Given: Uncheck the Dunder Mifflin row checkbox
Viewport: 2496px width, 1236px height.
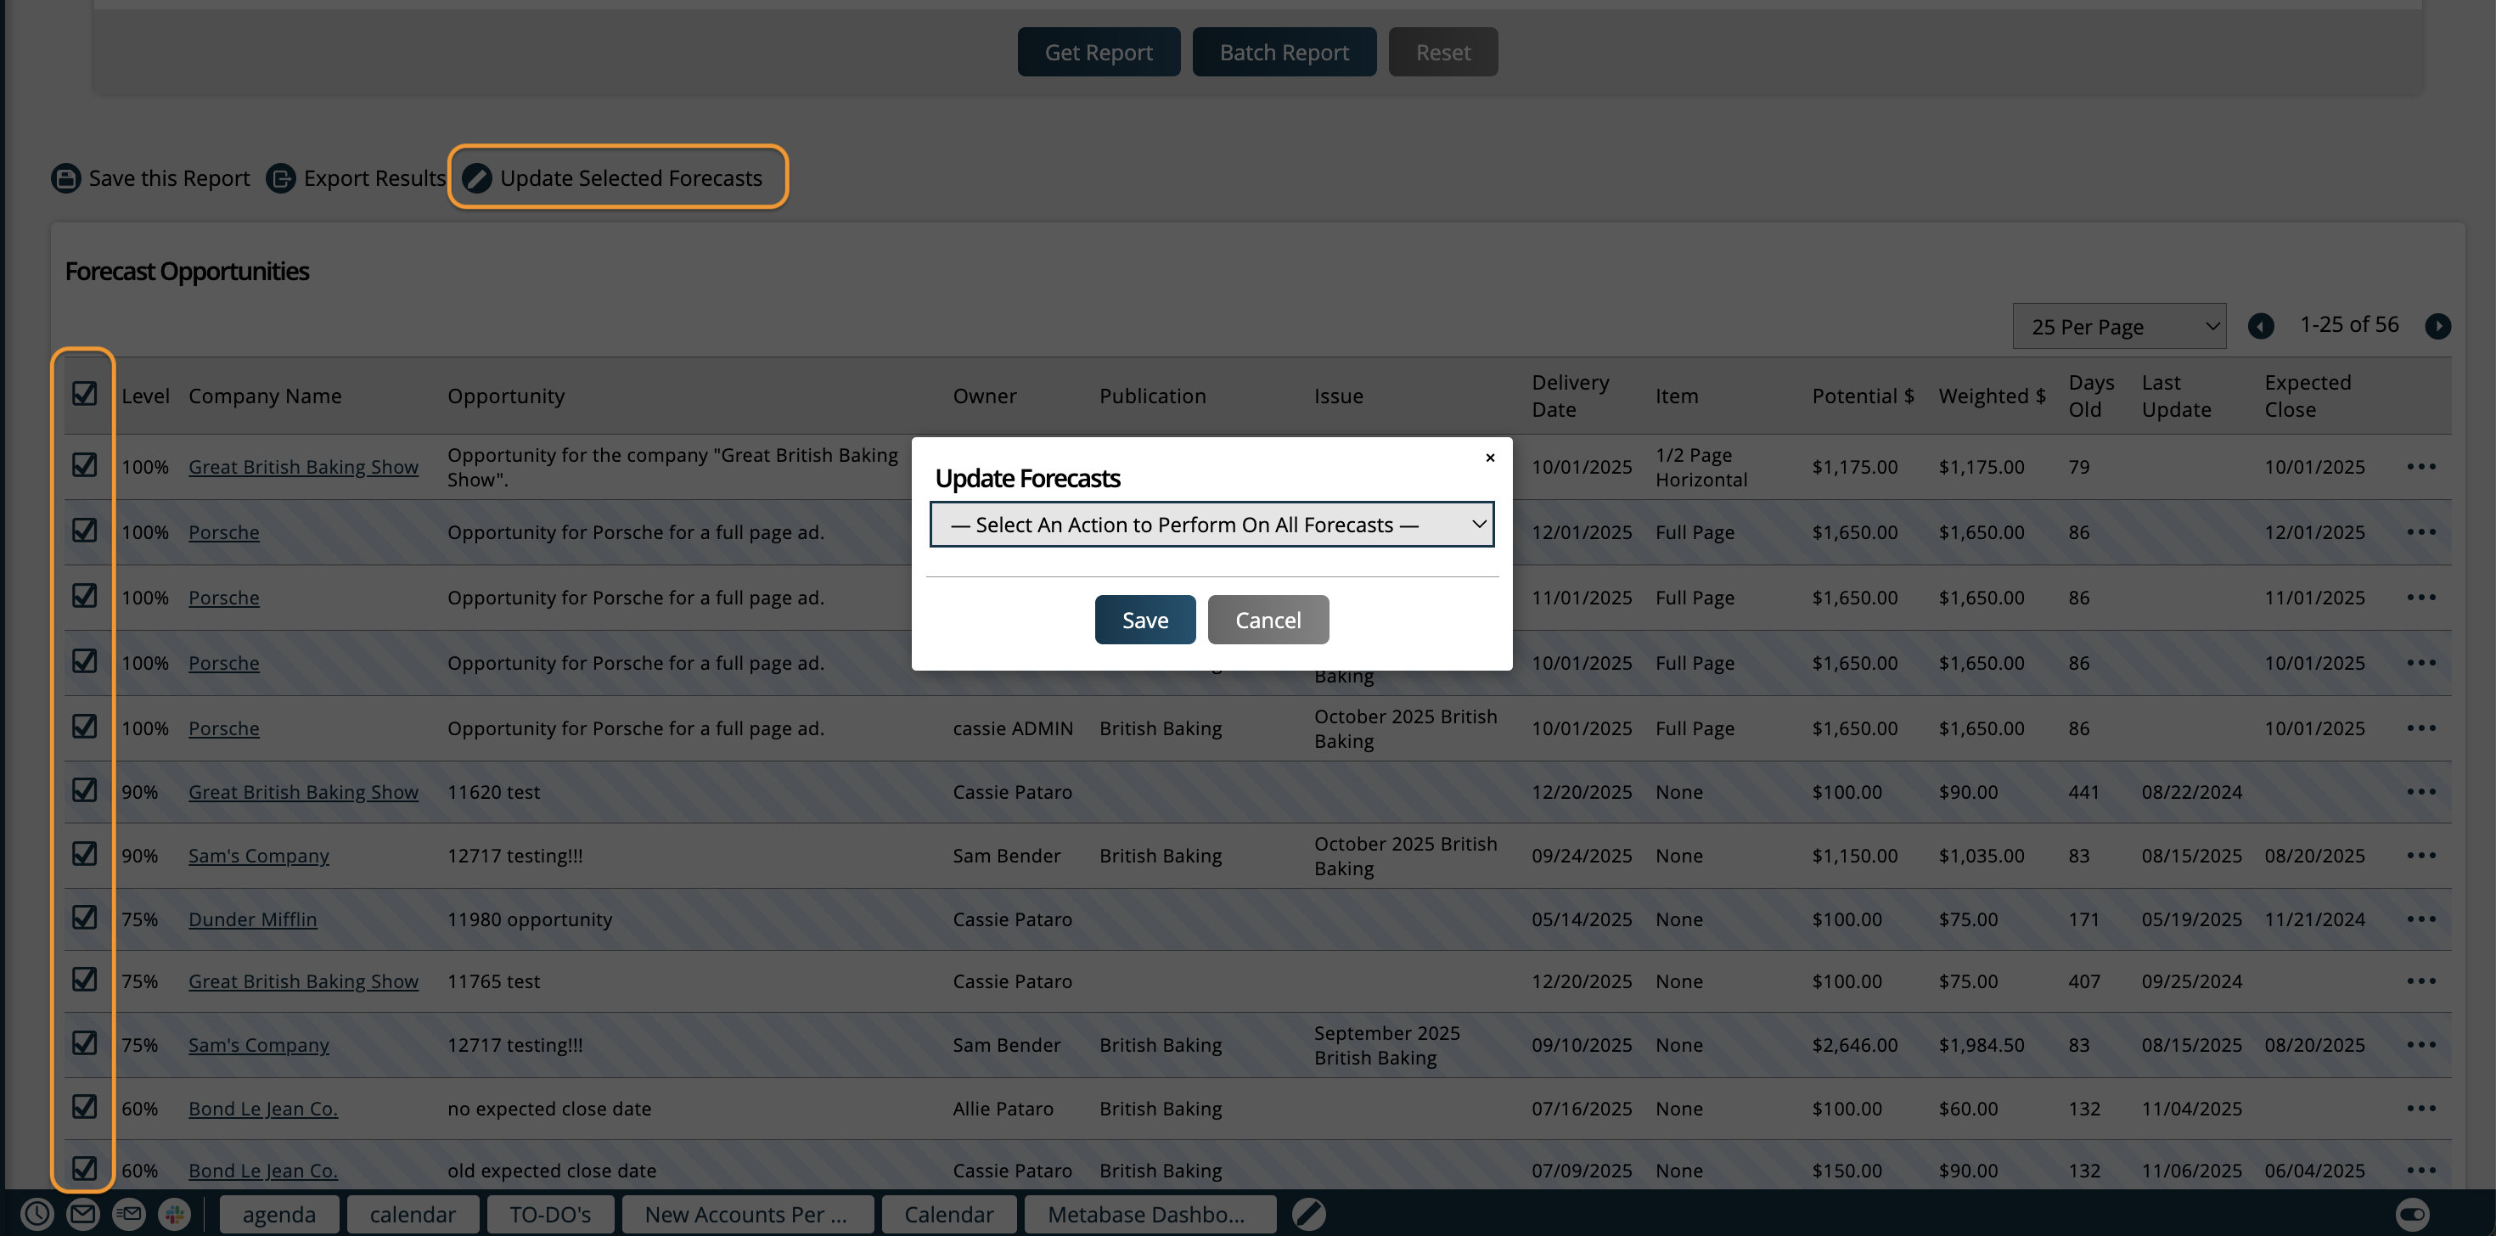Looking at the screenshot, I should [84, 916].
